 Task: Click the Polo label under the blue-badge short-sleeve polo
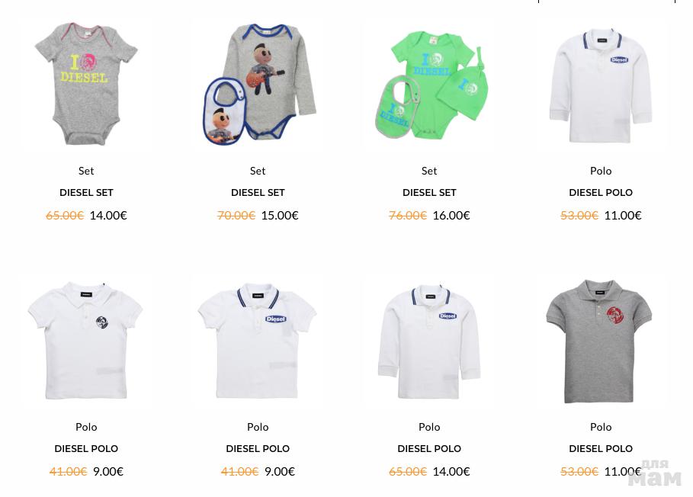(x=258, y=427)
